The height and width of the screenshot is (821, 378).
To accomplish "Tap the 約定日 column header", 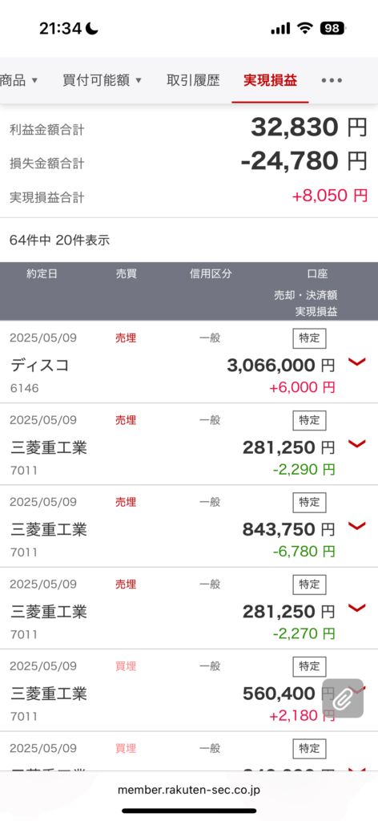I will (x=42, y=274).
